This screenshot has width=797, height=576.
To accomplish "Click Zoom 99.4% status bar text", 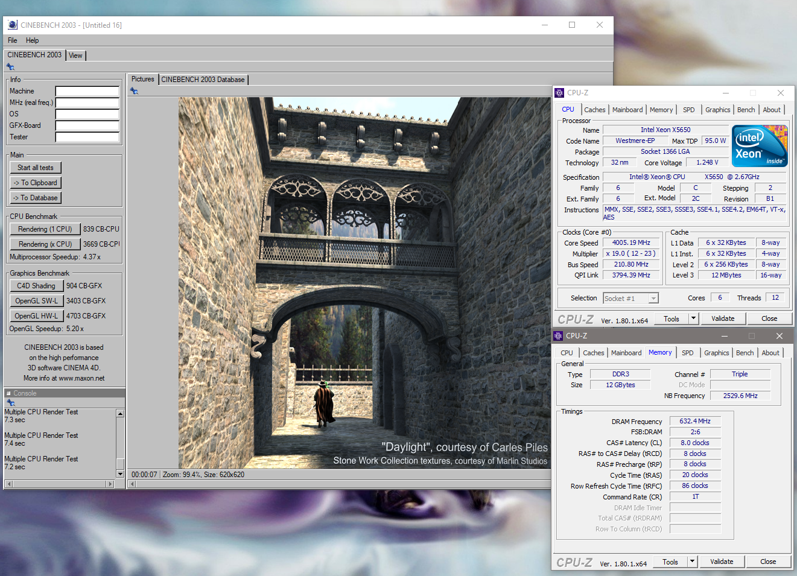I will 181,475.
